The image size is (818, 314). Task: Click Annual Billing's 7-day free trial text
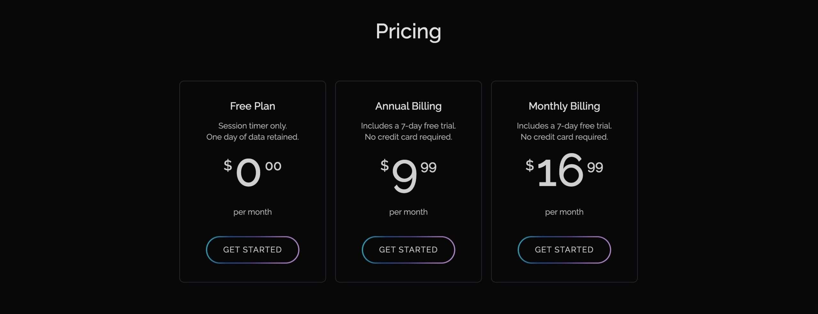408,126
